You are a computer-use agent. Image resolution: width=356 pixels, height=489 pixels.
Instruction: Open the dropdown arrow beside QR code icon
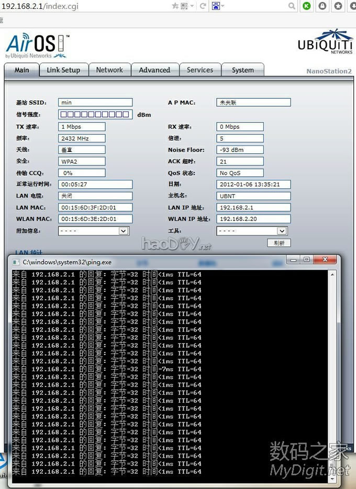(x=191, y=6)
